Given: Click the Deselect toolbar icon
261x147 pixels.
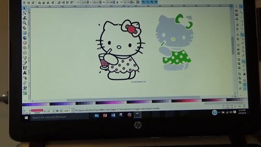Looking at the screenshot, I should 33,3.
